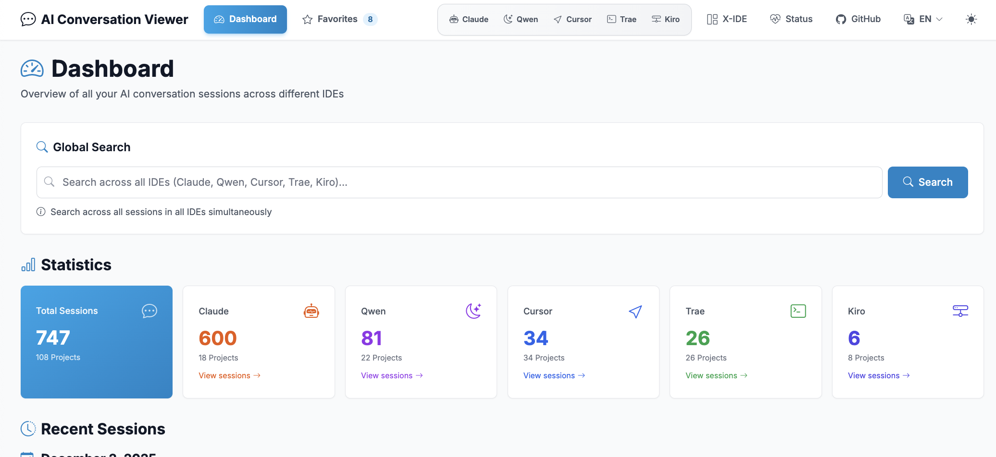The height and width of the screenshot is (457, 996).
Task: Click the Trae terminal icon in card
Action: tap(798, 311)
